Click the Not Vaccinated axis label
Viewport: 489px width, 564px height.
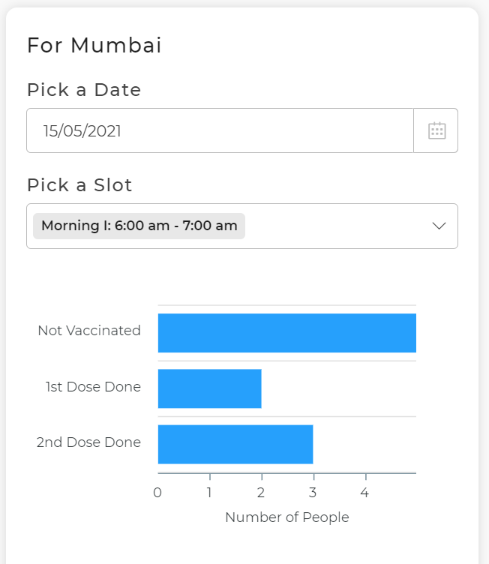[x=89, y=331]
